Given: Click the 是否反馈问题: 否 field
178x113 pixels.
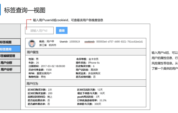Looking at the screenshot, I should (86, 77).
